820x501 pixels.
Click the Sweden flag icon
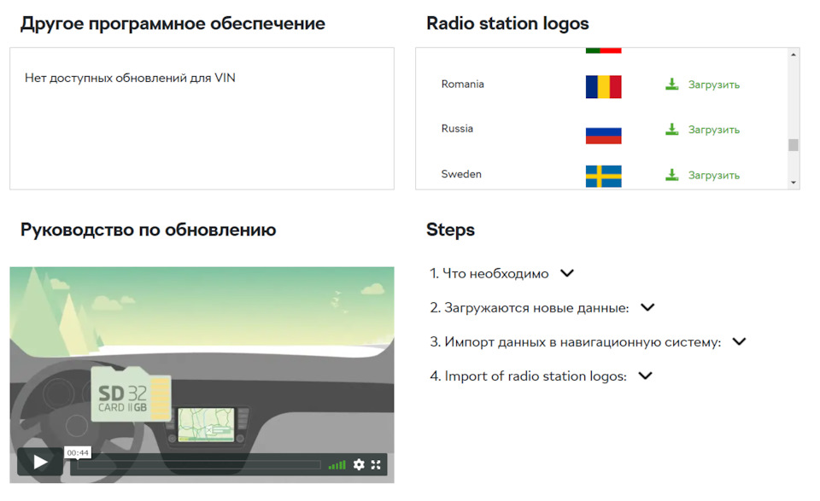coord(604,176)
